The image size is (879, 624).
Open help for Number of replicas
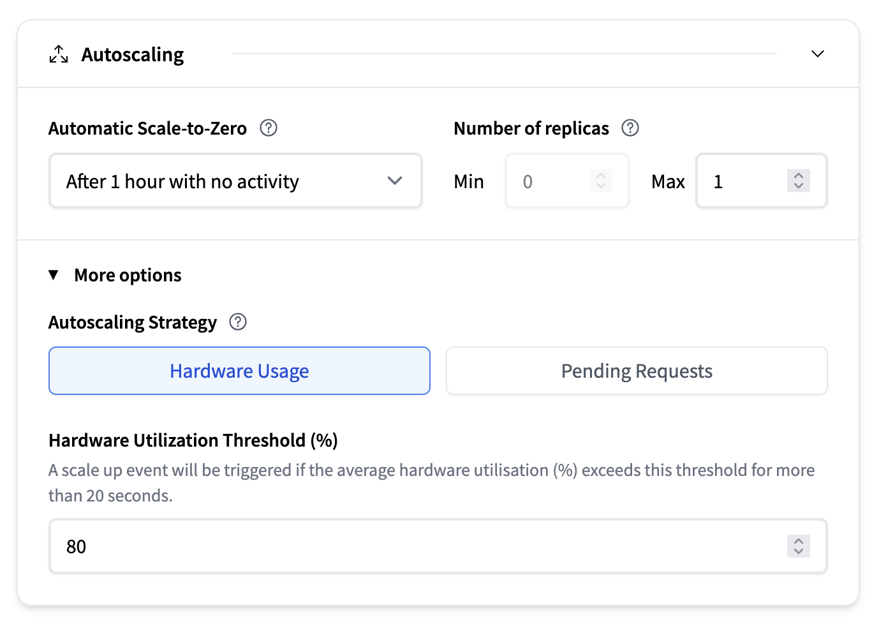pos(630,128)
